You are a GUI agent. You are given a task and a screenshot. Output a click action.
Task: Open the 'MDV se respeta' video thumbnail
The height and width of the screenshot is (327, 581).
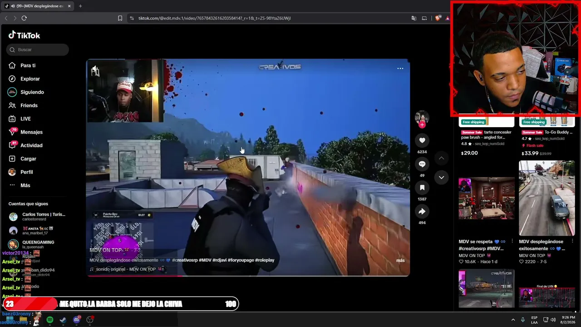coord(487,198)
